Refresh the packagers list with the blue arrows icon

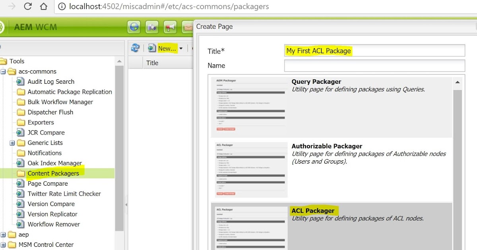[x=135, y=48]
